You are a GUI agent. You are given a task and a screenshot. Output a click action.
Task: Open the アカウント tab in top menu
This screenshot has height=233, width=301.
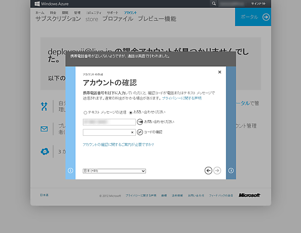130,12
